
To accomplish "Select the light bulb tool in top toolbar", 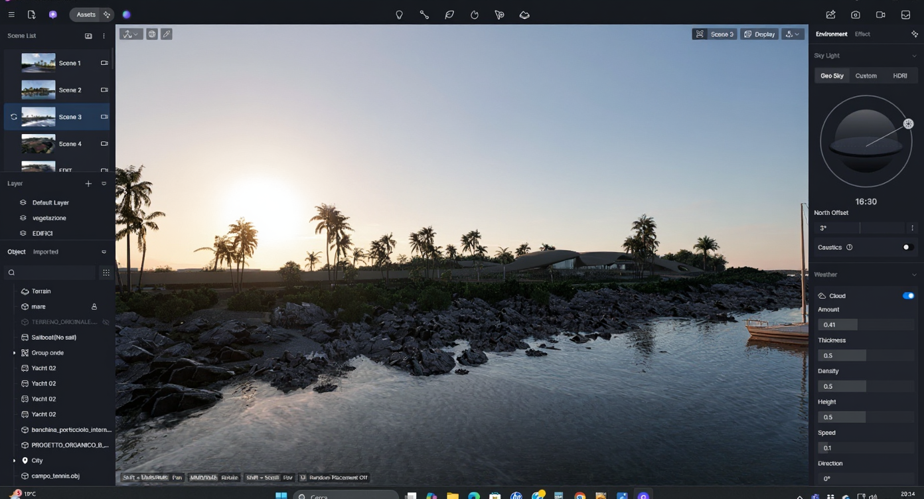I will [399, 15].
